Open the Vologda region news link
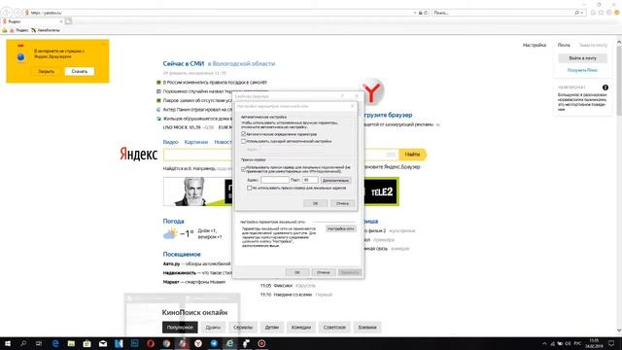This screenshot has height=350, width=622. tap(241, 63)
